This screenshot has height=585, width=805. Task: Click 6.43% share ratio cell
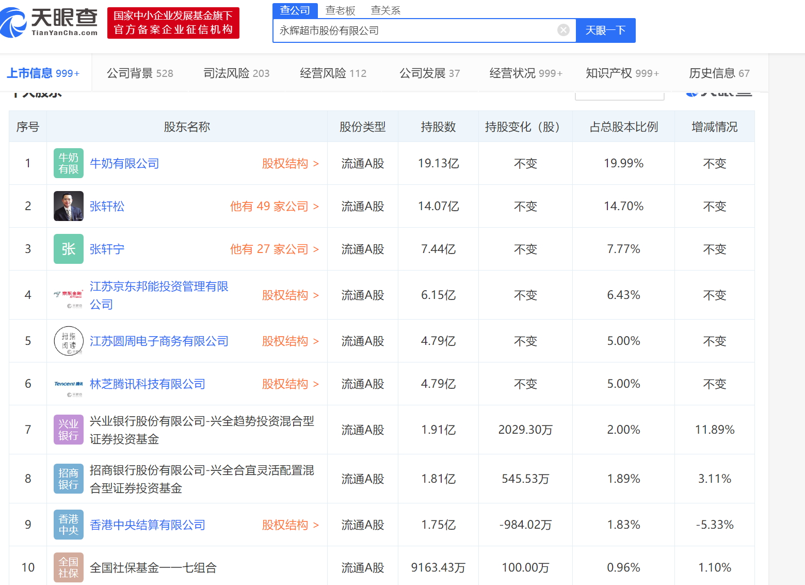coord(624,295)
